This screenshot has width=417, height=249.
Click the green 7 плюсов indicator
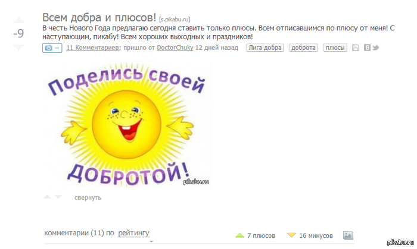(256, 235)
